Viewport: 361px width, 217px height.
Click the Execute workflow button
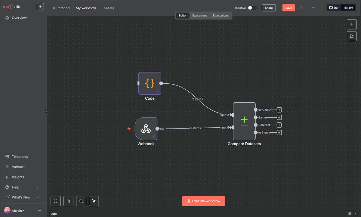click(204, 201)
